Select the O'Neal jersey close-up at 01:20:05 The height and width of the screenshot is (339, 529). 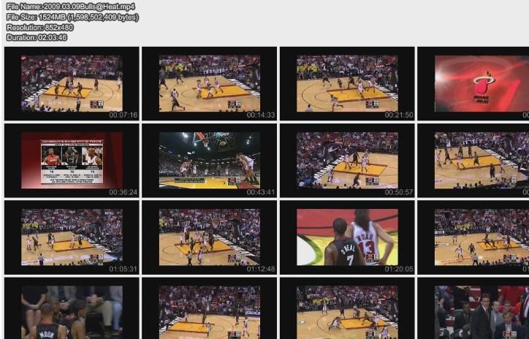[347, 237]
